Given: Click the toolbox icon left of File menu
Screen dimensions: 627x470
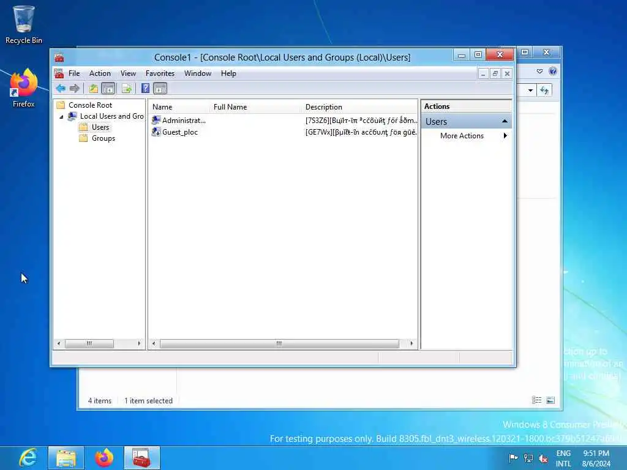Looking at the screenshot, I should tap(59, 73).
